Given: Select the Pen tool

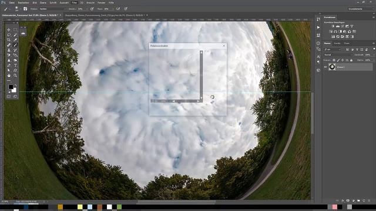Looking at the screenshot, I should (x=9, y=65).
